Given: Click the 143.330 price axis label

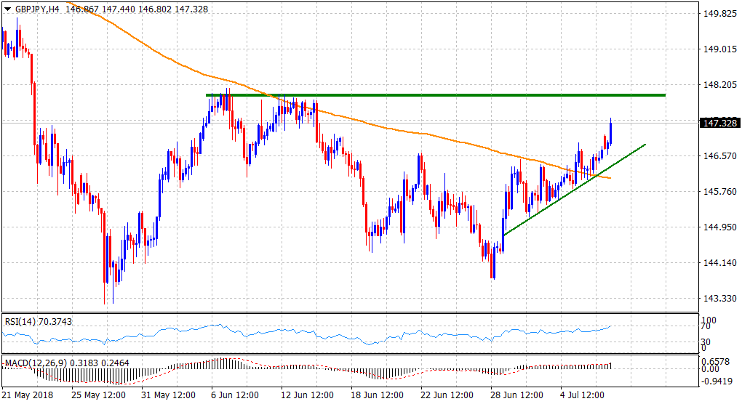Looking at the screenshot, I should [x=719, y=299].
